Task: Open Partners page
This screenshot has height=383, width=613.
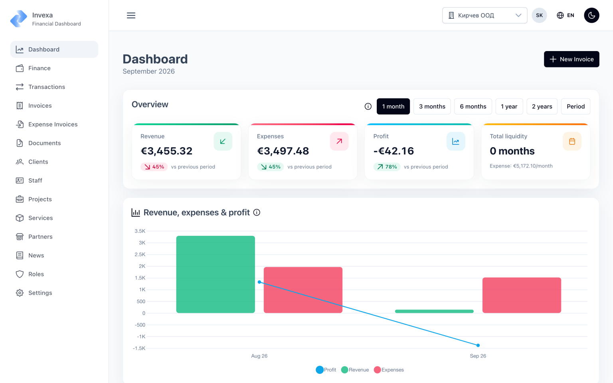Action: pyautogui.click(x=54, y=237)
